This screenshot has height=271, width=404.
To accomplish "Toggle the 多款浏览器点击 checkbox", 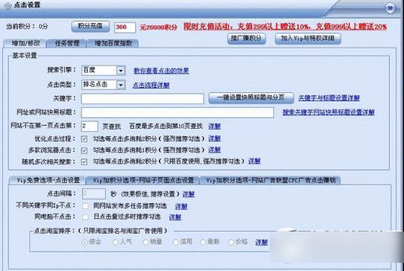I will [x=84, y=150].
